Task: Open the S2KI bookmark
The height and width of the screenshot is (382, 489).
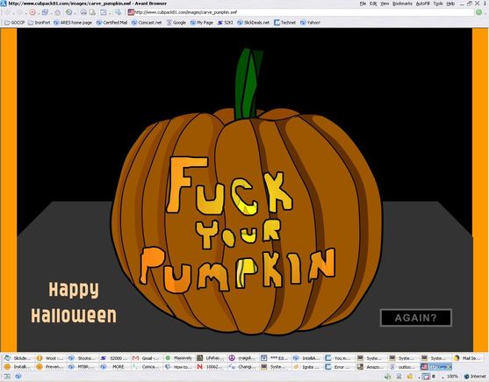Action: 225,23
